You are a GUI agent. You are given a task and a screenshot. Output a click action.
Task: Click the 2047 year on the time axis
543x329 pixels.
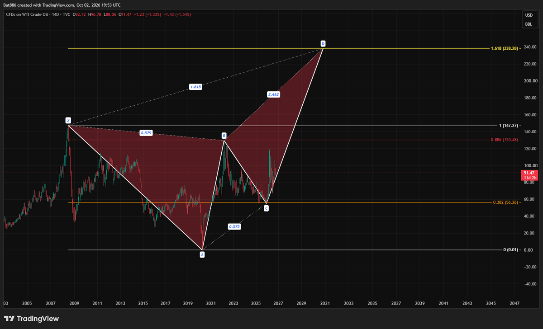(514, 303)
